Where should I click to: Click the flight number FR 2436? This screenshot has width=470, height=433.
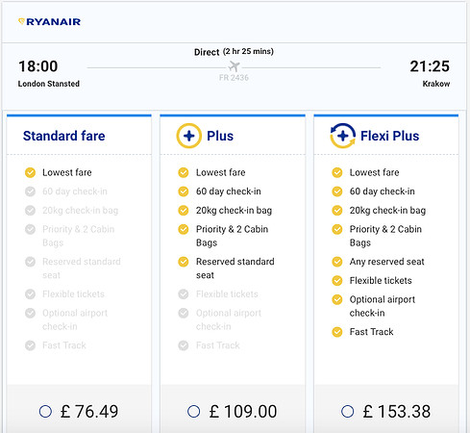(234, 78)
